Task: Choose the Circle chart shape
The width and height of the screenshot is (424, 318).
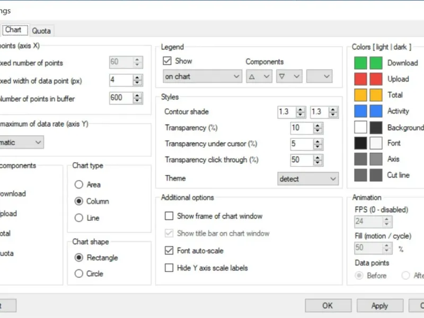Action: (78, 273)
